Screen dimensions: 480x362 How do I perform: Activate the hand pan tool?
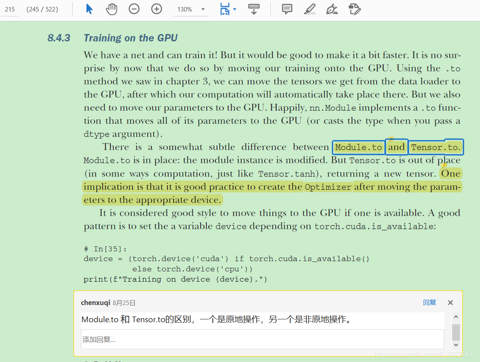click(x=112, y=9)
